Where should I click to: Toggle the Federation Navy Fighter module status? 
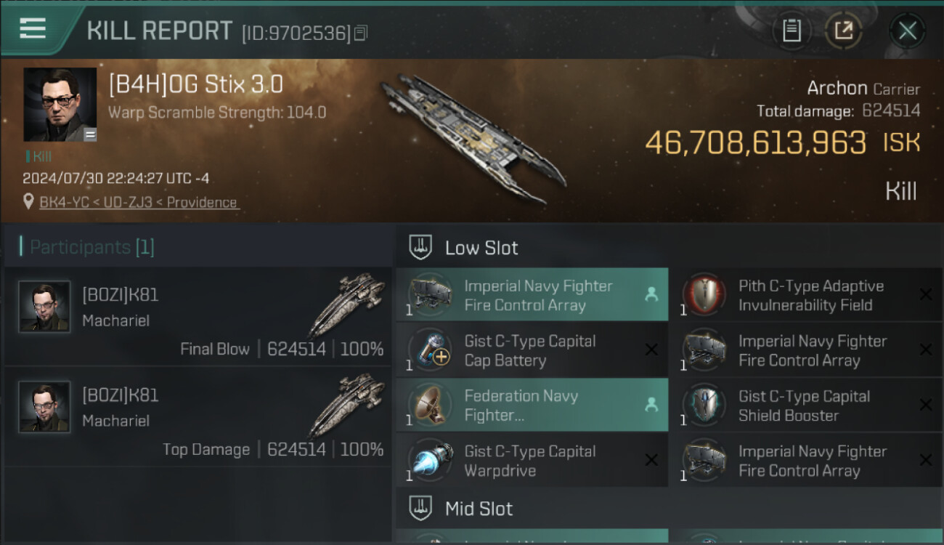pyautogui.click(x=651, y=405)
